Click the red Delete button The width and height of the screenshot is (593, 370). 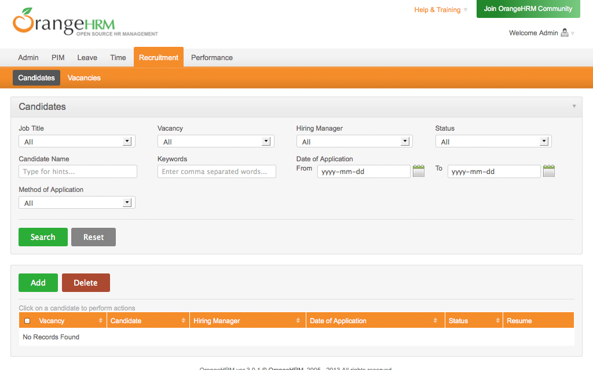click(86, 283)
